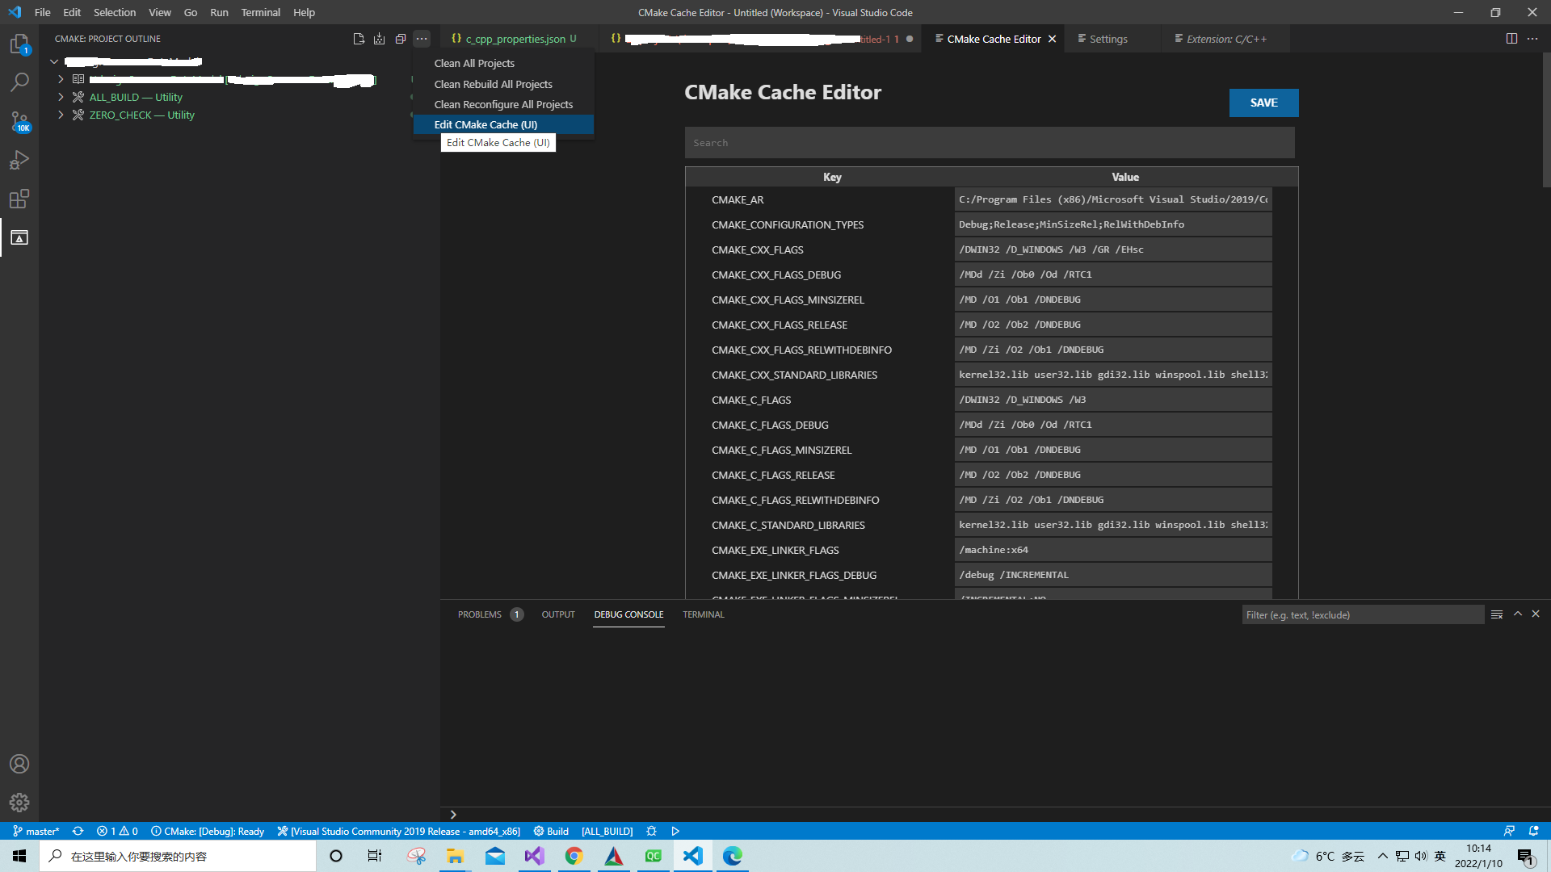Image resolution: width=1551 pixels, height=872 pixels.
Task: Switch to TERMINAL panel tab
Action: tap(704, 614)
